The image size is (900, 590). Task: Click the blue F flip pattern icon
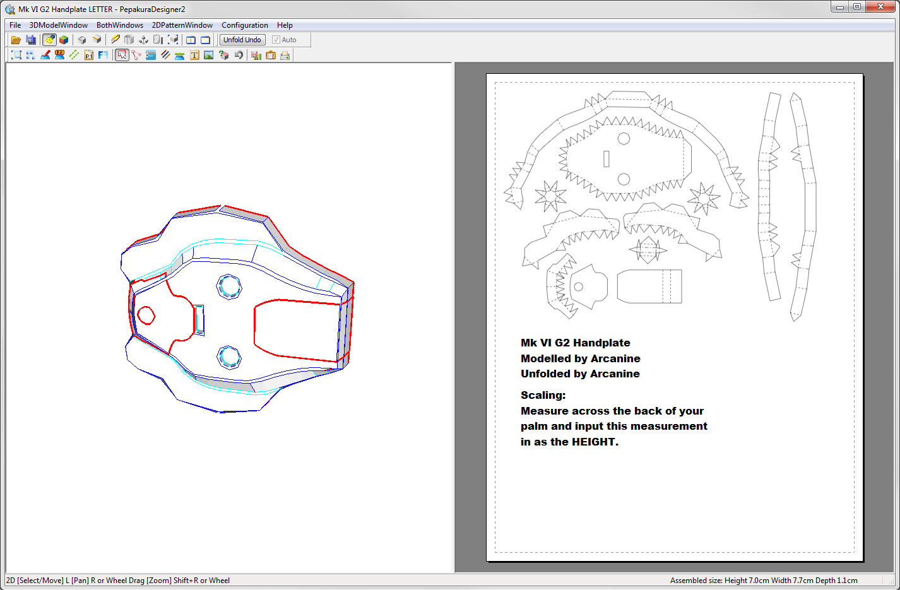click(x=103, y=55)
